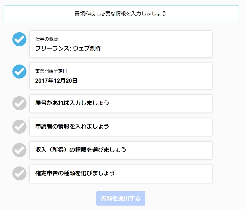Expand the 屋号があれば入力しましょう section
This screenshot has width=246, height=209.
[x=121, y=104]
